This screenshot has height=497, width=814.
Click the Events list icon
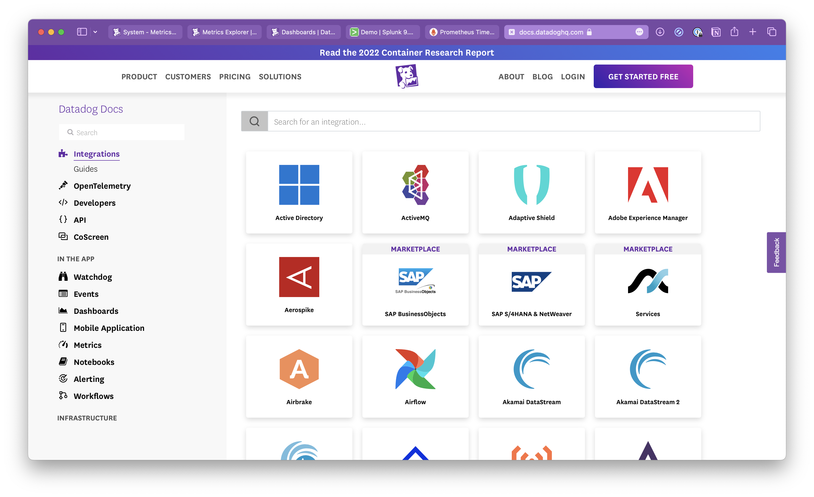tap(63, 294)
